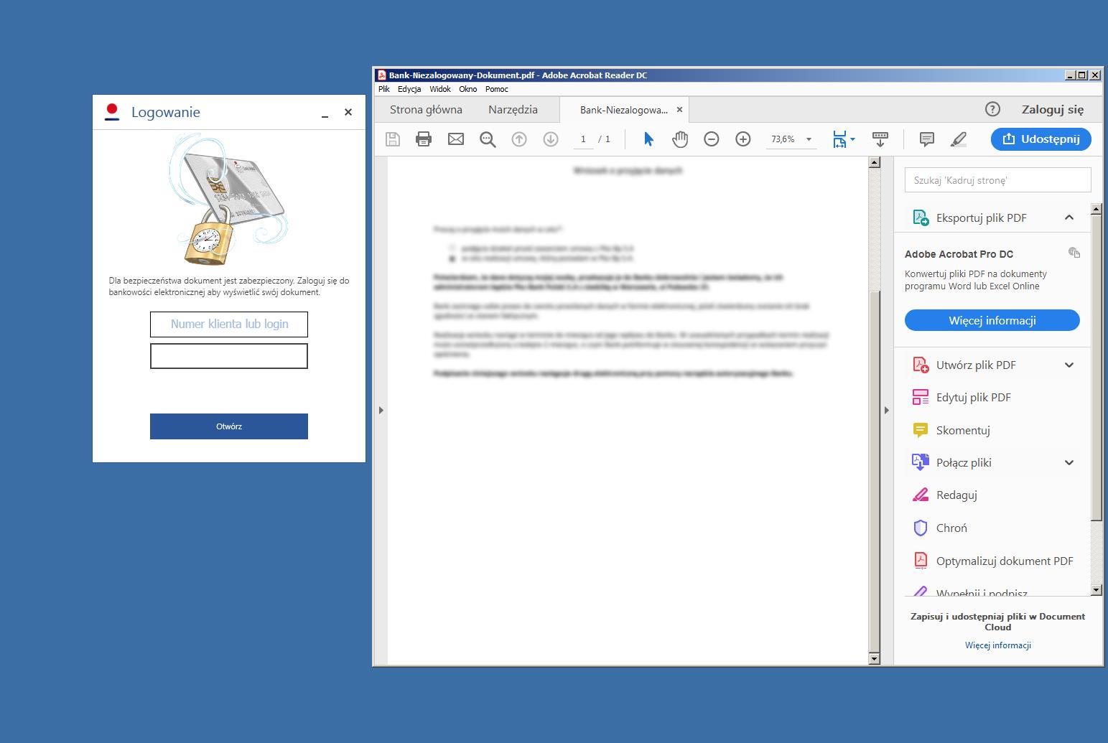Click the Szukaj 'Kadruj stronę' search box
The image size is (1108, 743).
click(x=997, y=180)
